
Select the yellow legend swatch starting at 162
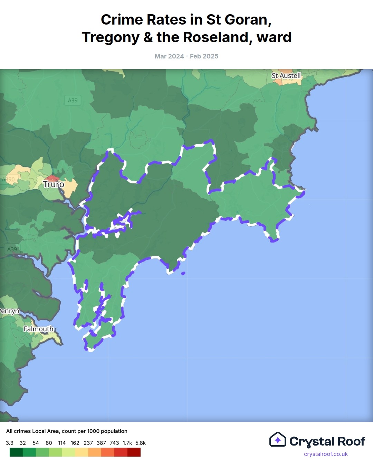click(82, 452)
